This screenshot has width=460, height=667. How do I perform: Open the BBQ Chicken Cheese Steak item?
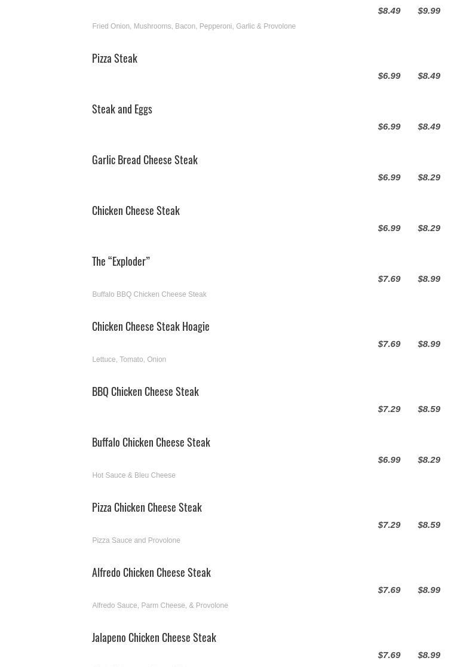click(x=145, y=392)
